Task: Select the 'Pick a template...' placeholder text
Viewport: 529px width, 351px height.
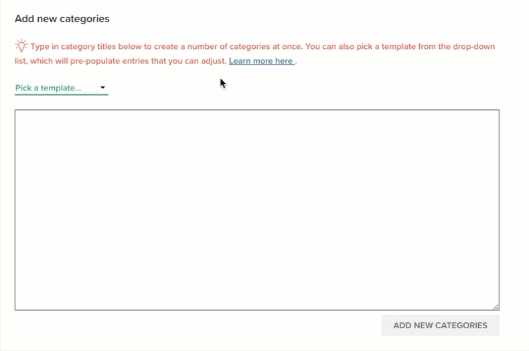Action: 48,88
